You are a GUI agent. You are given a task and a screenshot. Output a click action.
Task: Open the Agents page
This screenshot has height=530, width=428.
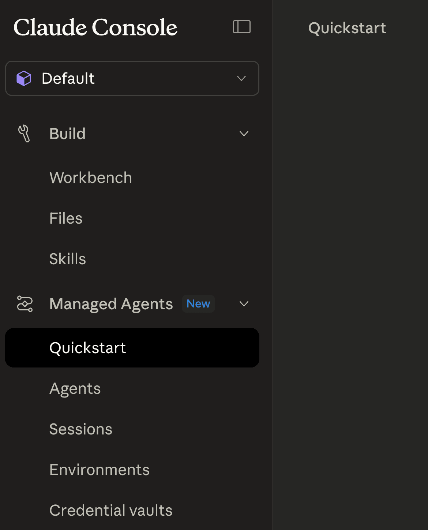coord(75,389)
